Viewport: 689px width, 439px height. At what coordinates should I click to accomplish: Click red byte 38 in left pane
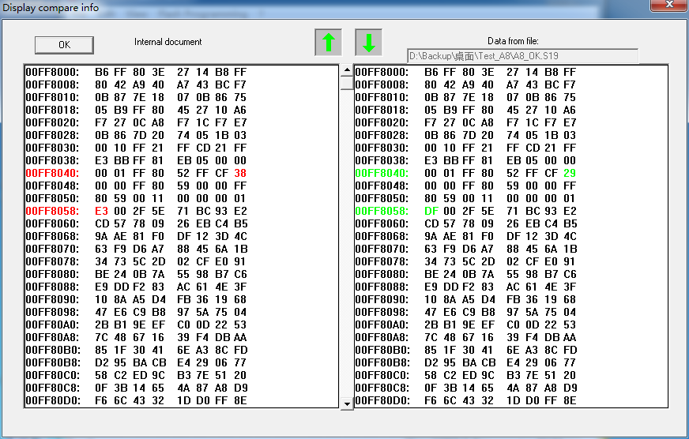point(240,173)
